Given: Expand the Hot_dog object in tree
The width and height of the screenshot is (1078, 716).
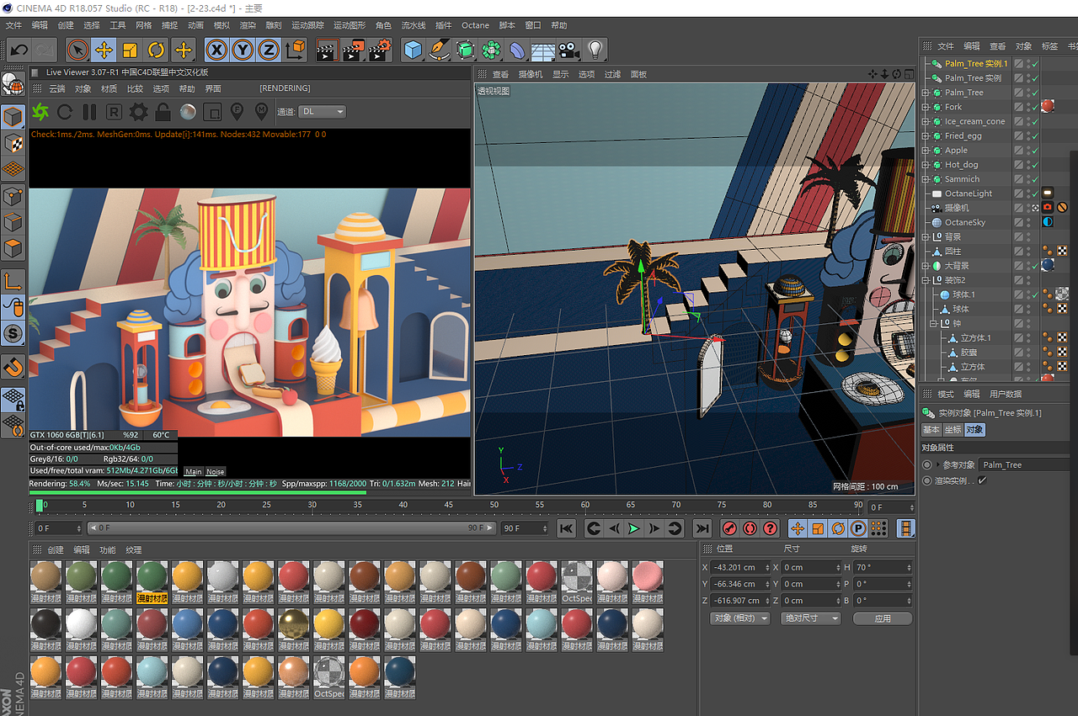Looking at the screenshot, I should click(x=926, y=165).
